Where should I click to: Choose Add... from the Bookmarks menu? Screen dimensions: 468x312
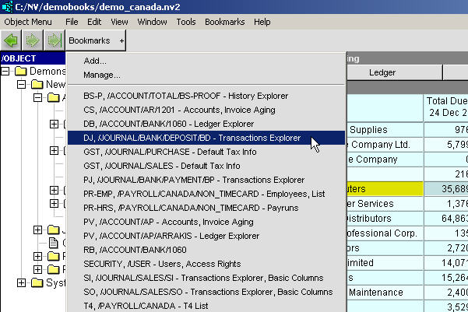tap(95, 61)
